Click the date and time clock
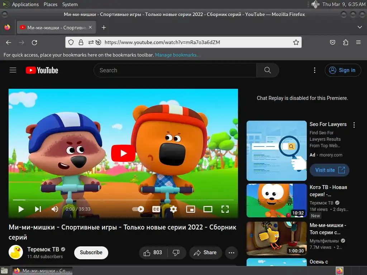The image size is (367, 275). point(344,4)
